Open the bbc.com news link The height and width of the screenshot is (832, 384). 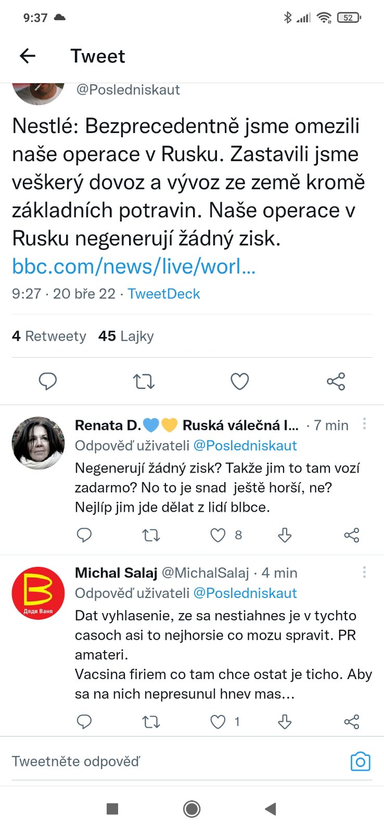(x=134, y=266)
